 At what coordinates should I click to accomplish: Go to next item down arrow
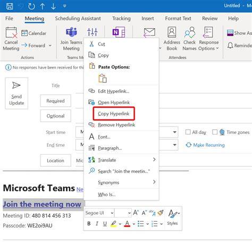[53, 6]
